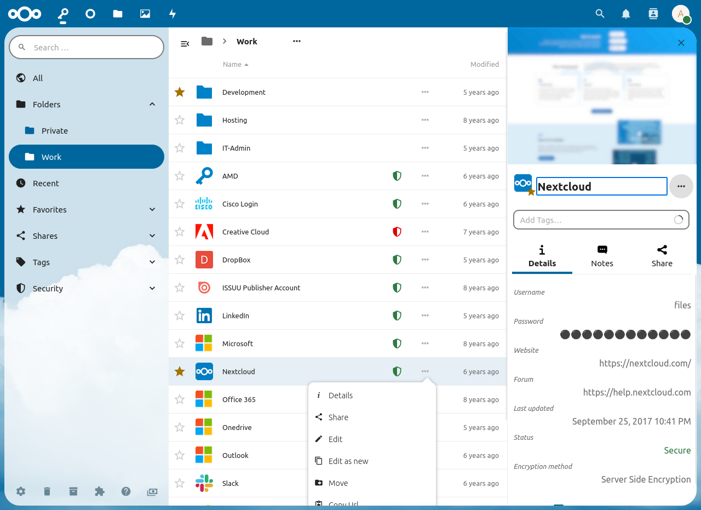Open the Nextcloud row three-dot menu
The image size is (701, 510).
(425, 371)
